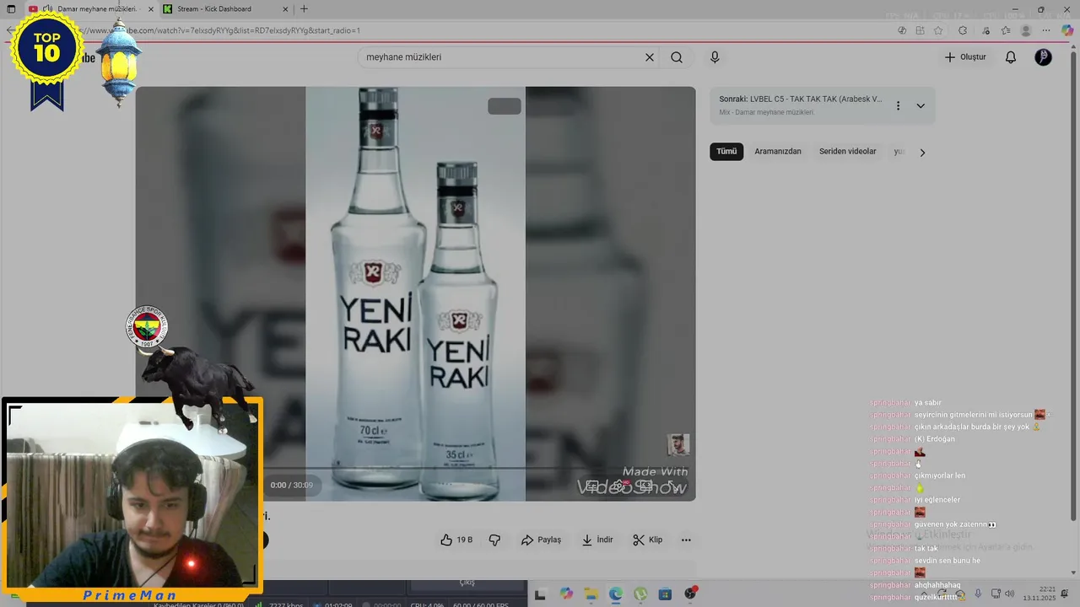Screen dimensions: 1080x607
Task: Open a new browser tab
Action: pyautogui.click(x=304, y=9)
